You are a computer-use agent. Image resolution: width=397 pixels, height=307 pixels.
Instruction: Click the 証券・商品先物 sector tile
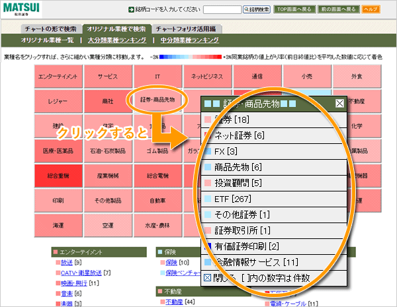tap(157, 100)
